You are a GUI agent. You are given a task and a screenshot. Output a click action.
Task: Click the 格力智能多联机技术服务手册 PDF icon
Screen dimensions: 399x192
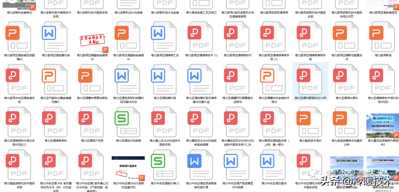[x=18, y=165]
